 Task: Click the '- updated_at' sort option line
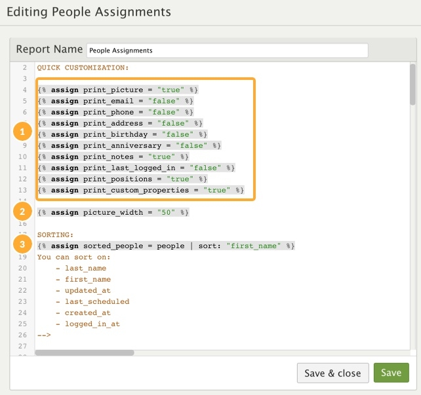coord(83,291)
